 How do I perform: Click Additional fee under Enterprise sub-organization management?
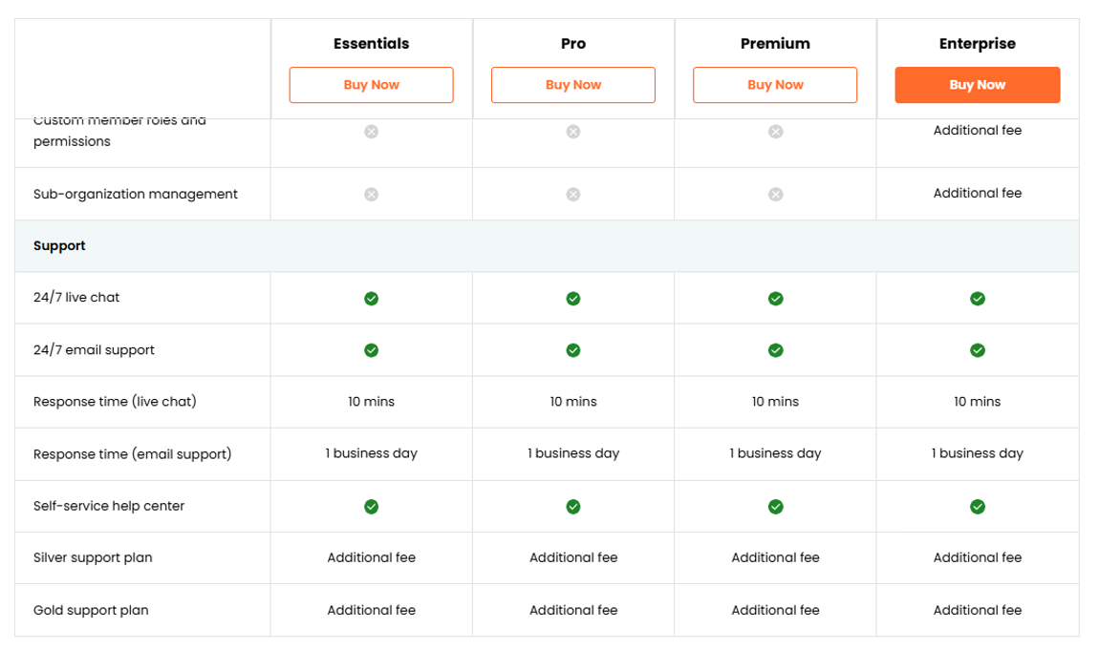(977, 193)
